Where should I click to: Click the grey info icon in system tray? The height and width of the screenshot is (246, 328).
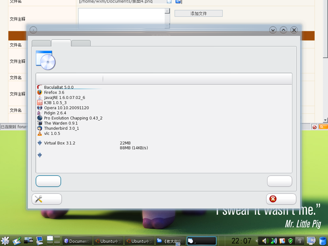(x=300, y=241)
